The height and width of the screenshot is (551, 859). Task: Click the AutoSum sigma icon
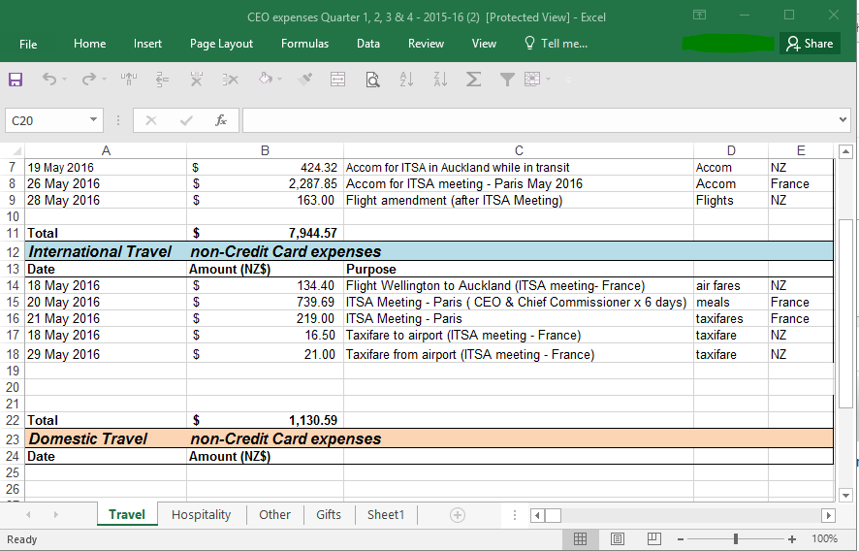pyautogui.click(x=473, y=81)
